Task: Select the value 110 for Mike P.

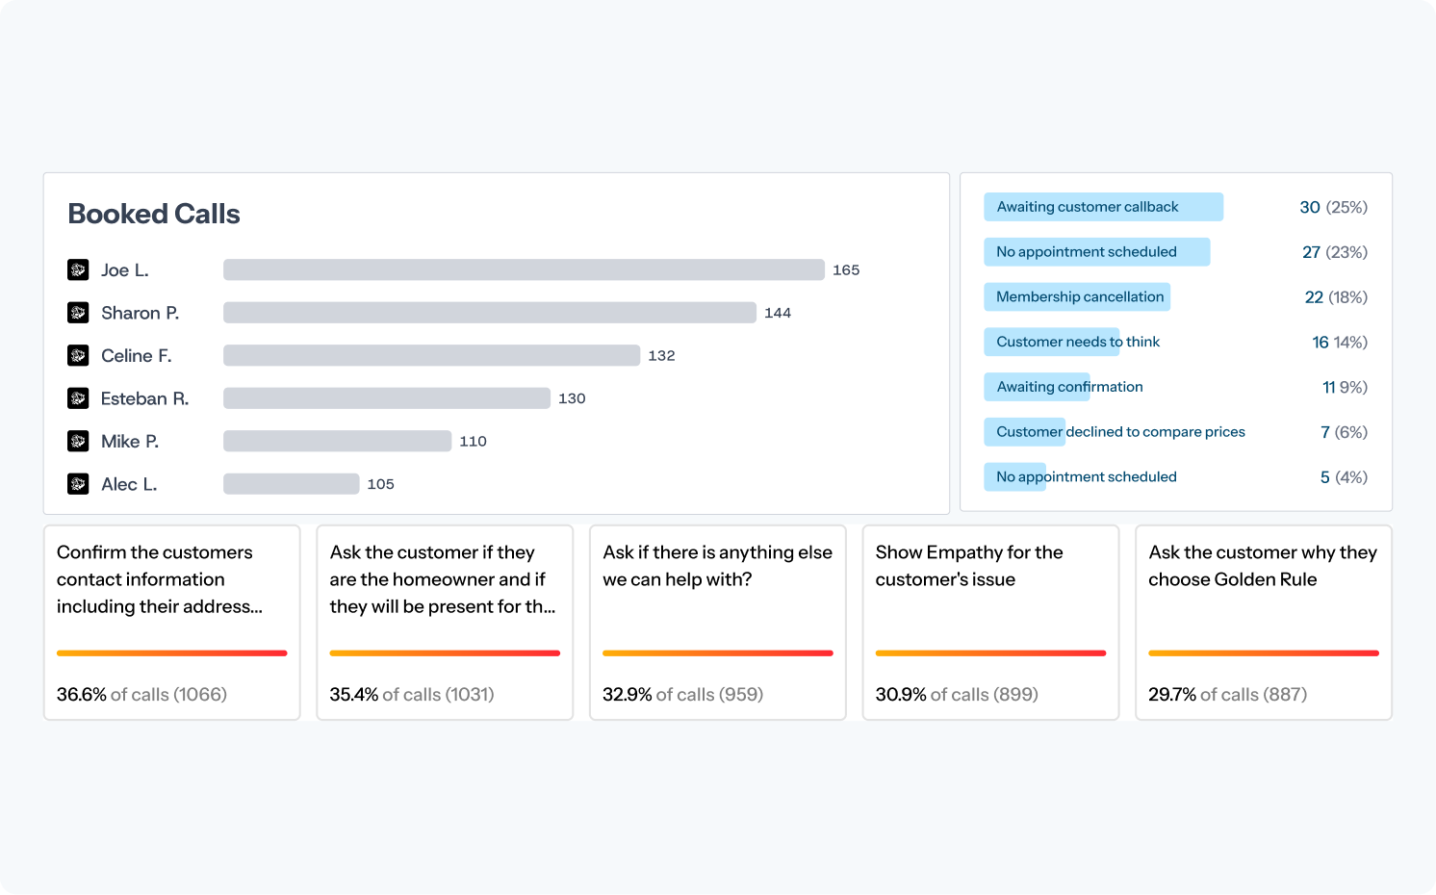Action: [x=473, y=442]
